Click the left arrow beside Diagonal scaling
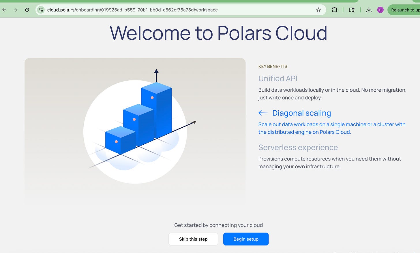Image resolution: width=420 pixels, height=253 pixels. click(x=263, y=113)
